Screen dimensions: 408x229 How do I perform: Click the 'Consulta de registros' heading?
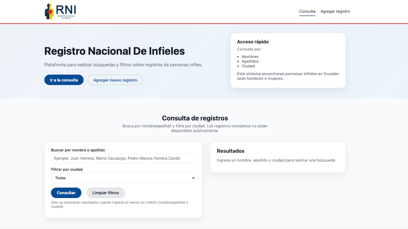(195, 118)
